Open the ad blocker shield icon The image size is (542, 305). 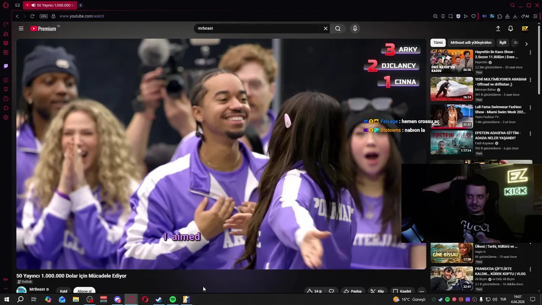[x=458, y=16]
